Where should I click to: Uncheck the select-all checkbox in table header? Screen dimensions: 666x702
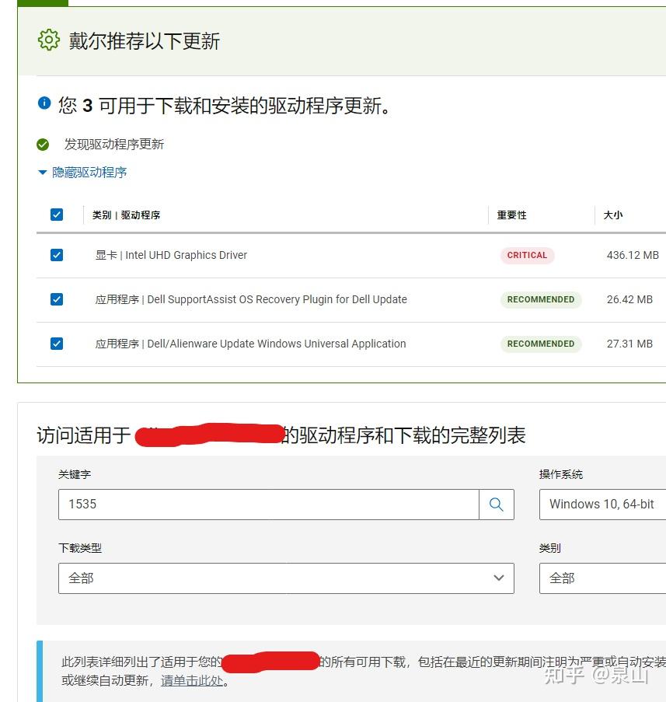point(56,214)
